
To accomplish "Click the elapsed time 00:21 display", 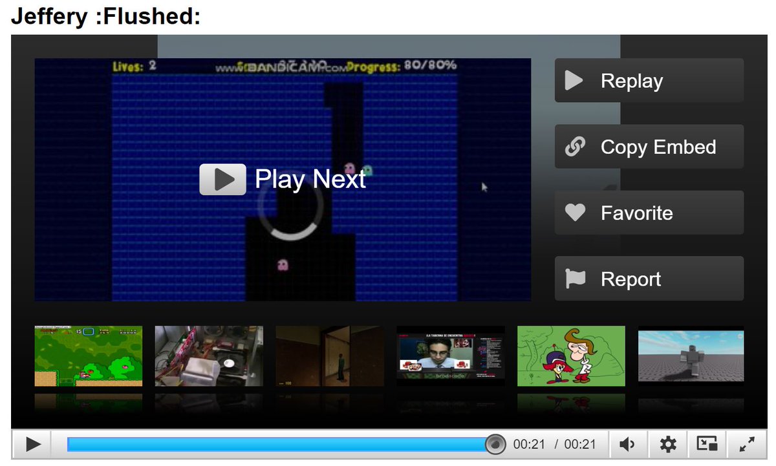I will pyautogui.click(x=529, y=445).
